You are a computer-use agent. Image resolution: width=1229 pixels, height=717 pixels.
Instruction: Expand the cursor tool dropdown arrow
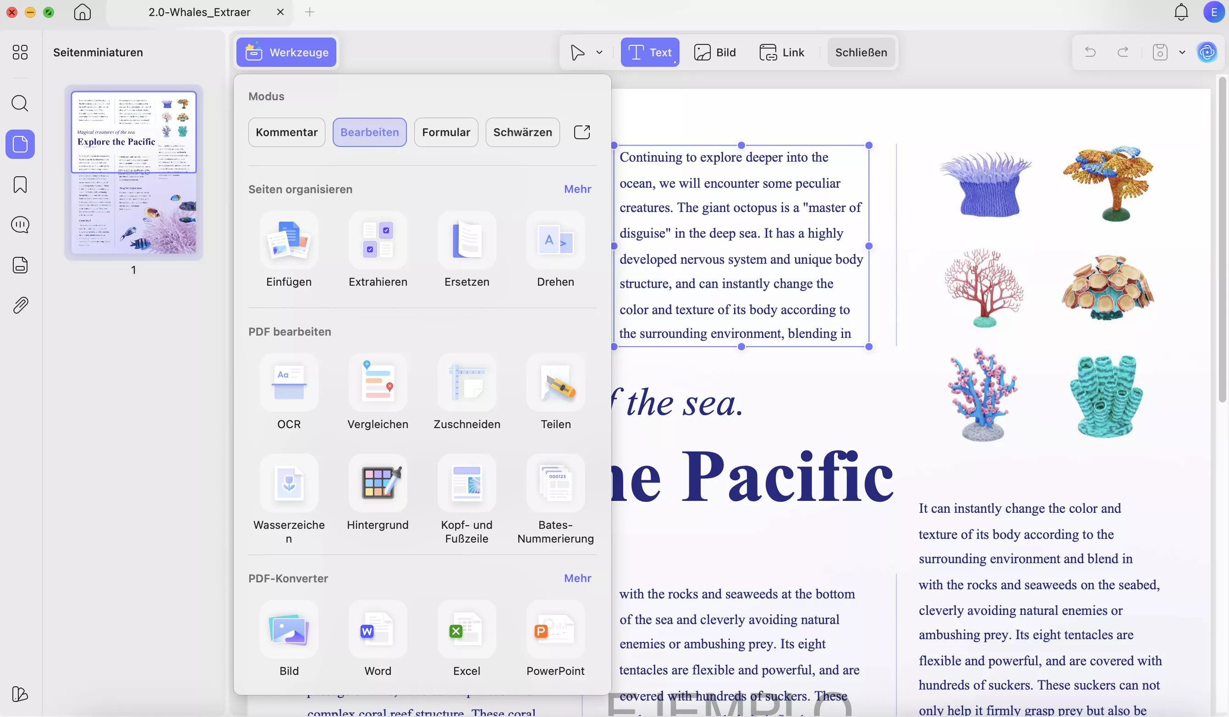click(x=599, y=52)
